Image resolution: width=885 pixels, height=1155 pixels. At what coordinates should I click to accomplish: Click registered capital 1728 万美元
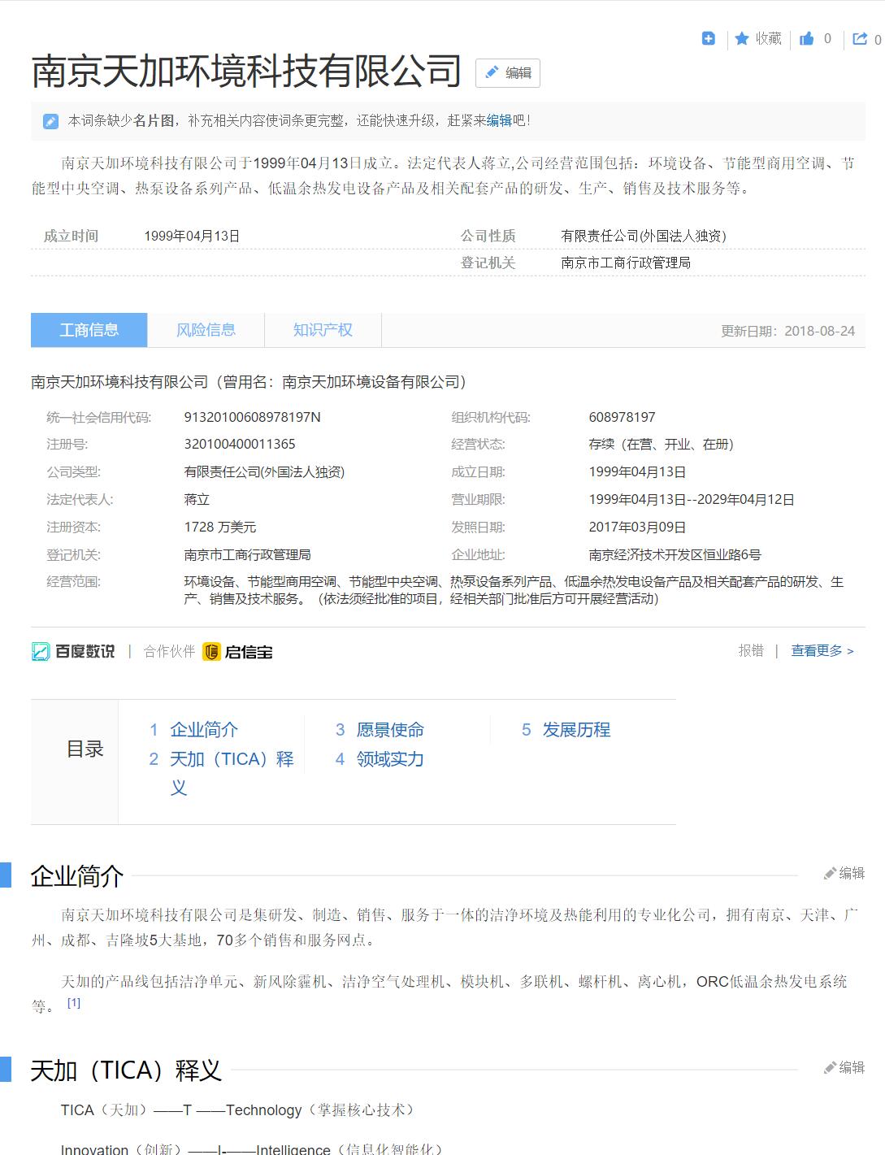(220, 527)
